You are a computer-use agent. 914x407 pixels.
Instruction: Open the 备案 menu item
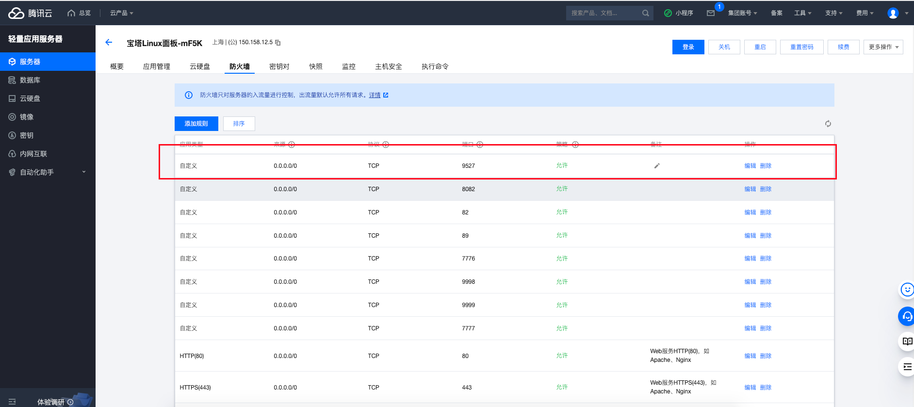point(777,13)
